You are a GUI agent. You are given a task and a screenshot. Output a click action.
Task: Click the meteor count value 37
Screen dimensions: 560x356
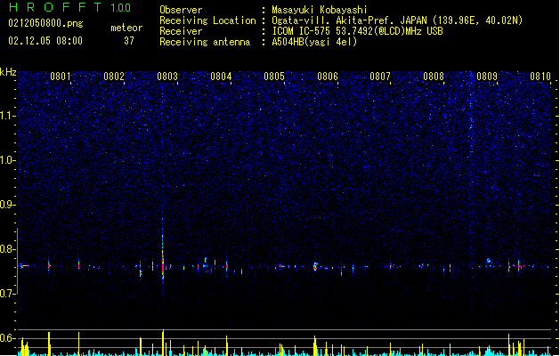tap(129, 41)
